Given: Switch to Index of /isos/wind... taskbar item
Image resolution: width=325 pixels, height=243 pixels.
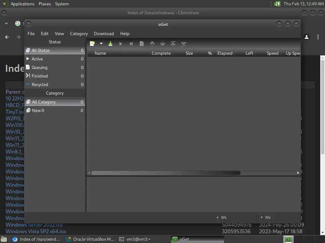Looking at the screenshot, I should point(37,239).
